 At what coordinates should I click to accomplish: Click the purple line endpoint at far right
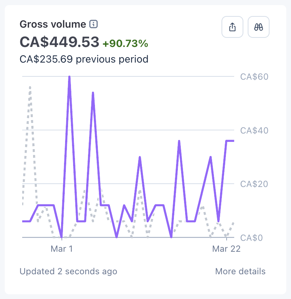[x=233, y=141]
